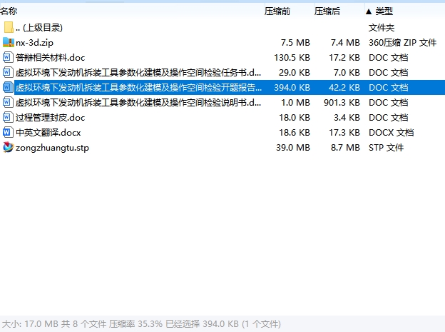Click the 文件夹 type cell
The width and height of the screenshot is (445, 332).
[382, 28]
